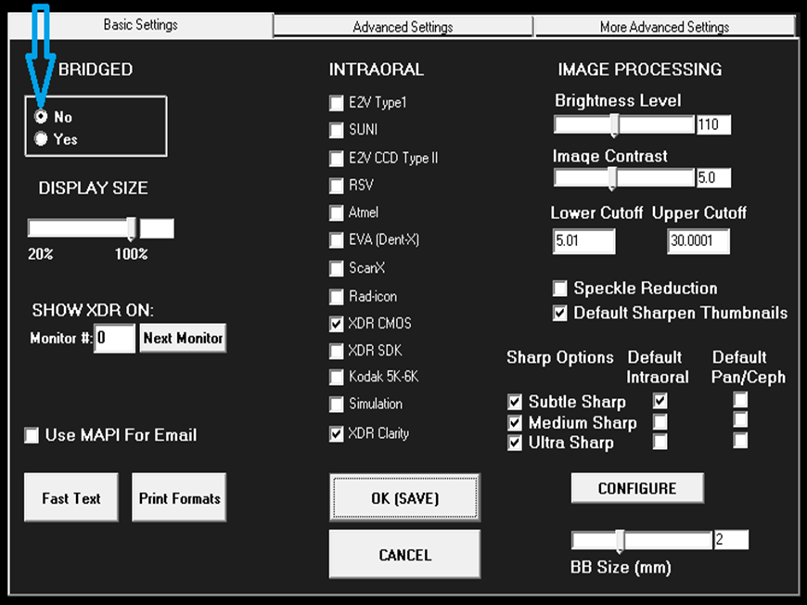Check the SUNI sensor checkbox

point(337,130)
